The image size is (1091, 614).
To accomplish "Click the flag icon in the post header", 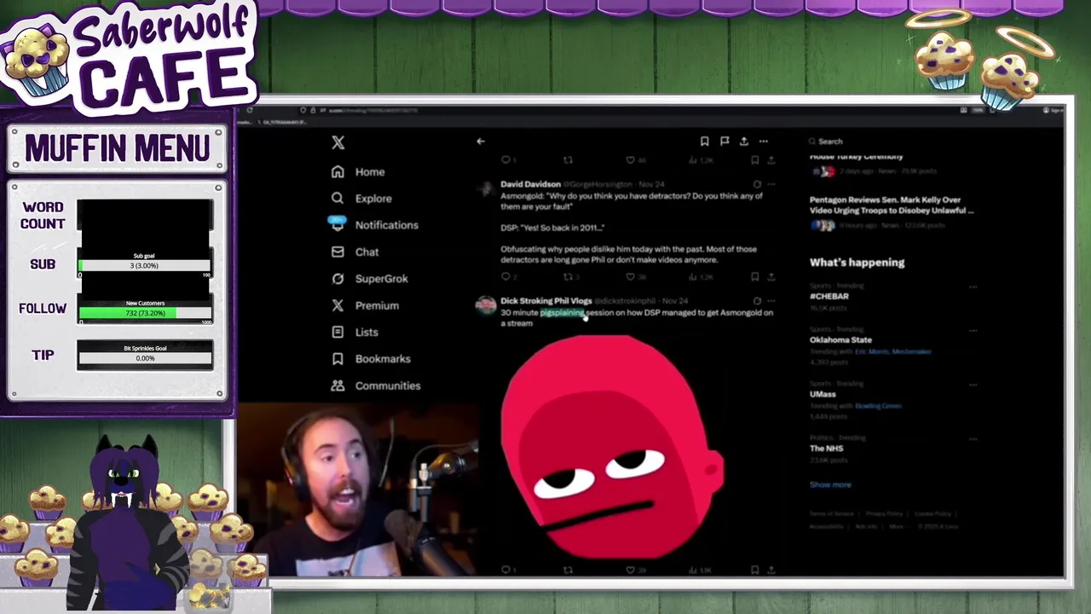I will click(724, 142).
